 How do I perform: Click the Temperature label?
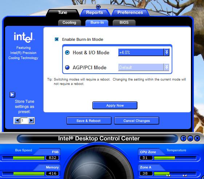tap(176, 150)
